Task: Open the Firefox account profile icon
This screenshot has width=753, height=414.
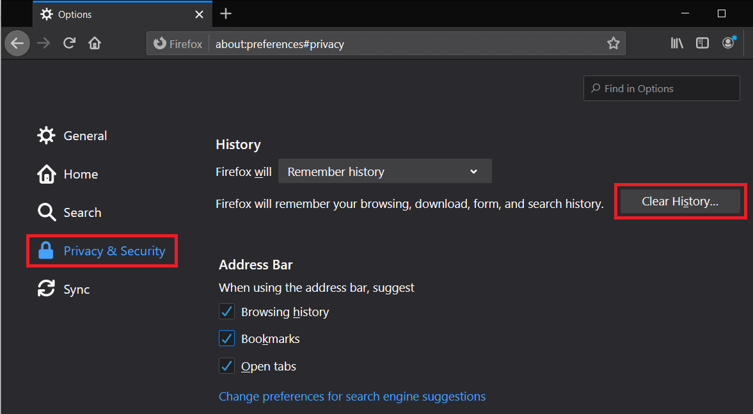Action: pos(728,44)
